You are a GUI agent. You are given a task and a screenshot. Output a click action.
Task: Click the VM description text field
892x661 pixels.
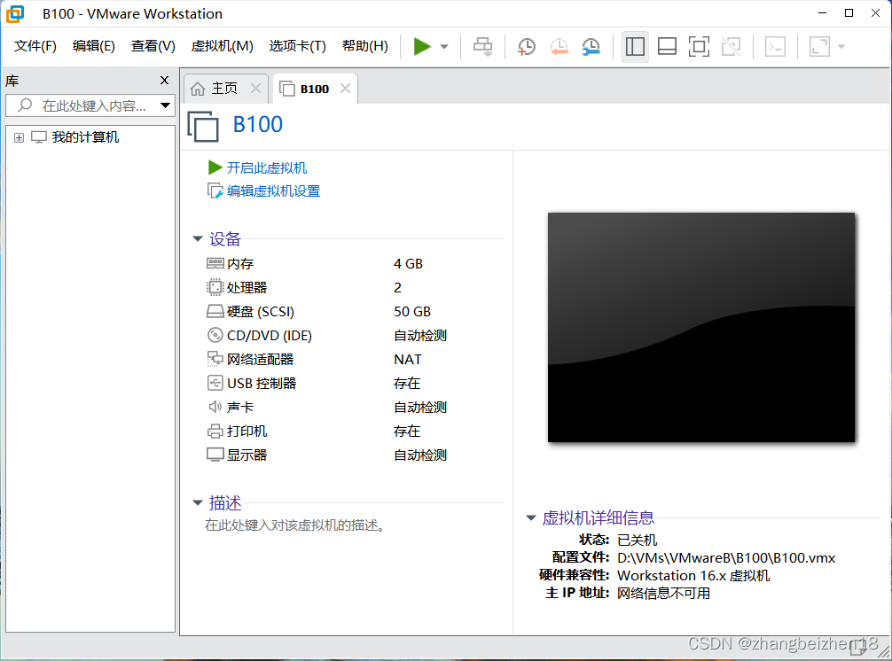click(294, 525)
